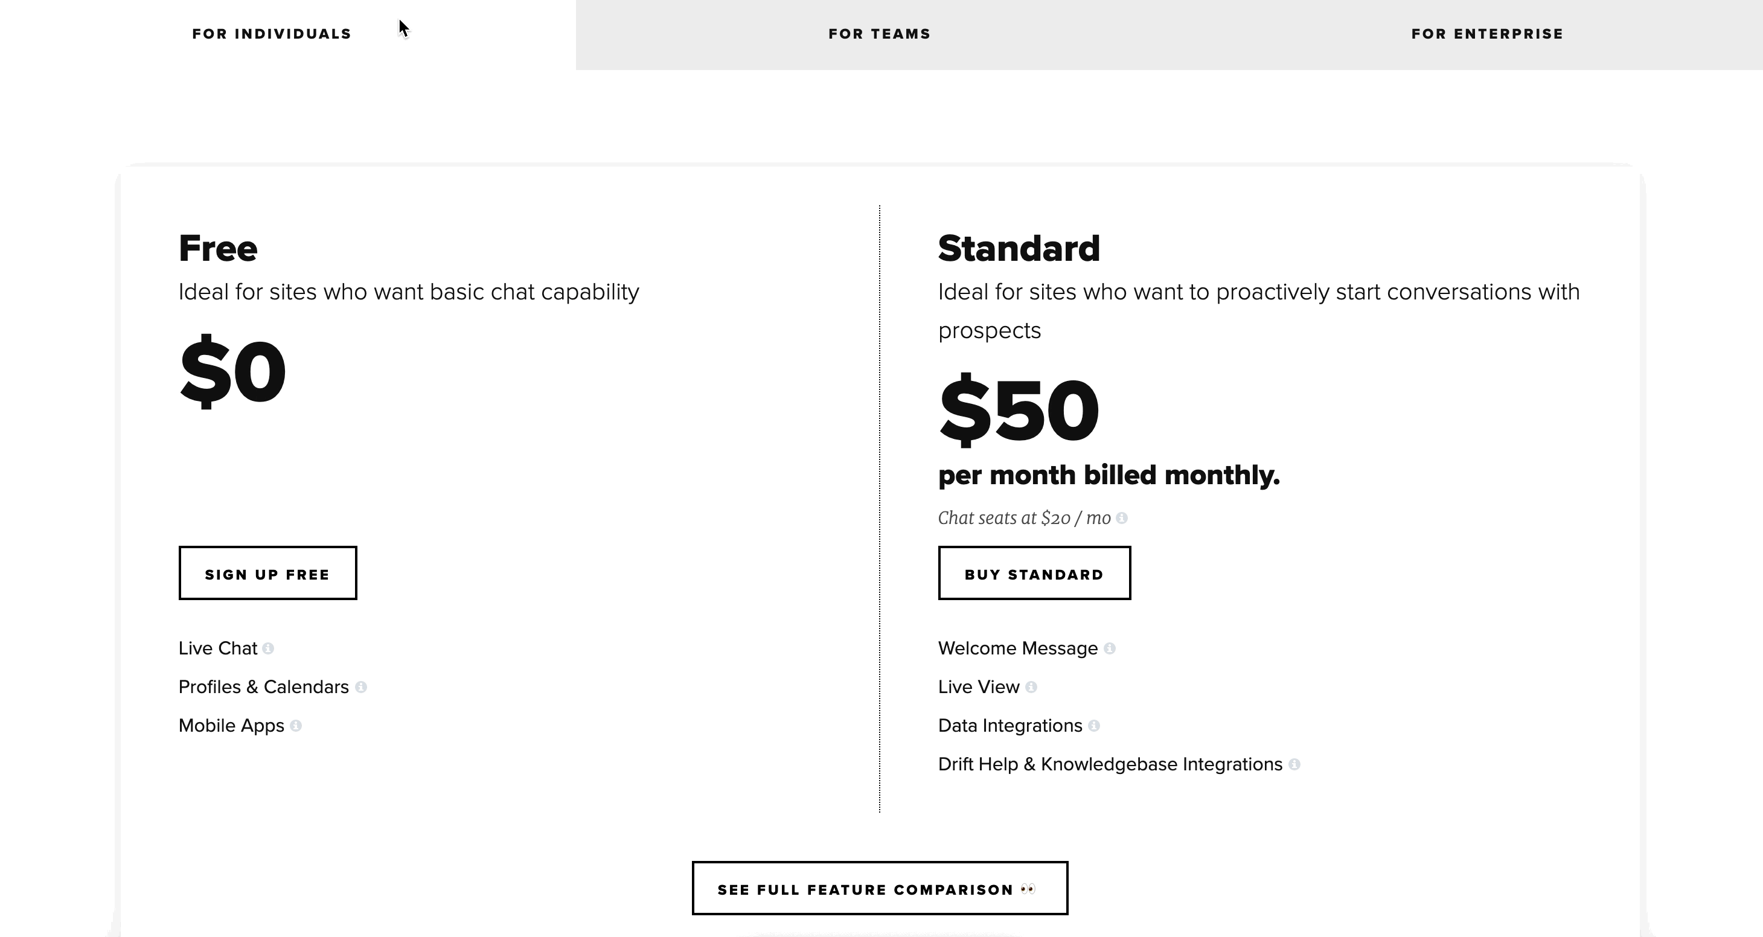Click the Welcome Message feature text

click(1018, 648)
